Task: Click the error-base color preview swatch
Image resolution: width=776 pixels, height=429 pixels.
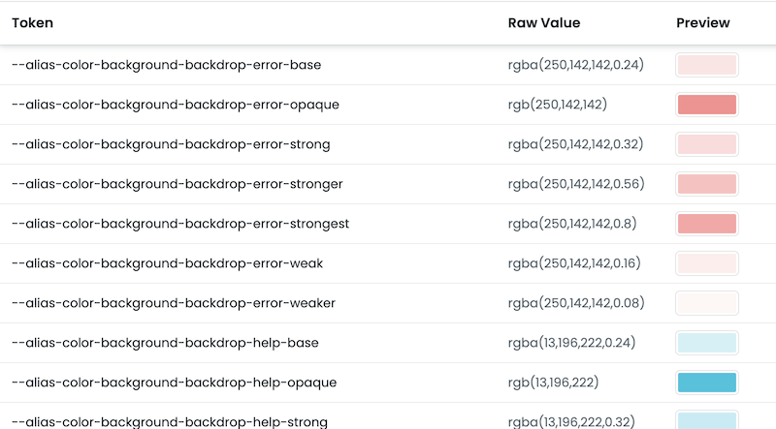Action: 707,65
